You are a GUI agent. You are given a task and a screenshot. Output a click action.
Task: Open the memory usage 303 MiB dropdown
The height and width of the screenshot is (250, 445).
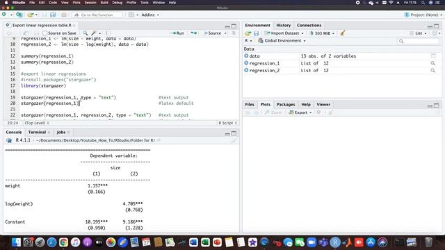point(322,33)
